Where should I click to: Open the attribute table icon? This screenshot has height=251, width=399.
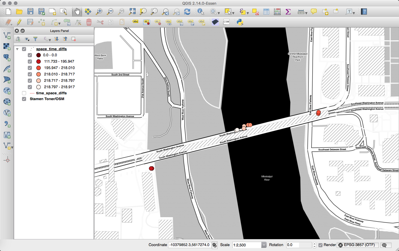click(266, 12)
